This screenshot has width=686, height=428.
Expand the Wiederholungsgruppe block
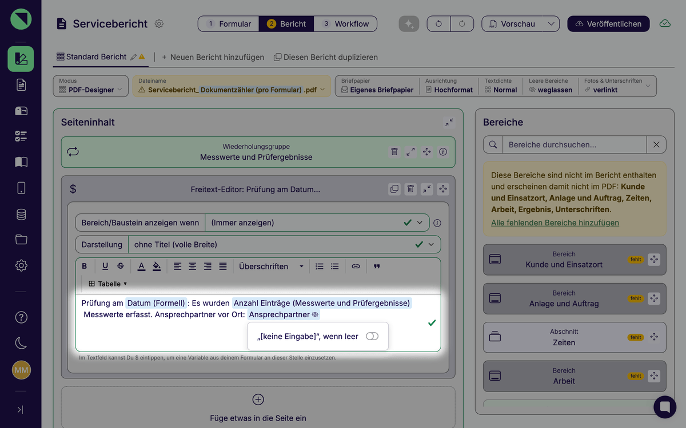coord(410,152)
